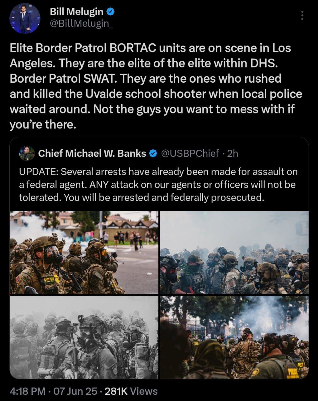Open the Chief Michael W. Banks name link
Screen dimensions: 318x401
pos(92,154)
